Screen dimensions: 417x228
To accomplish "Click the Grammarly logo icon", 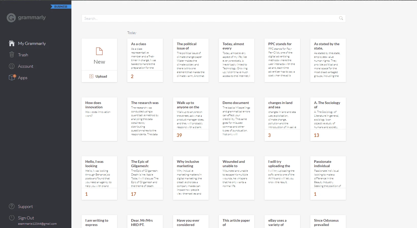I will coord(11,17).
